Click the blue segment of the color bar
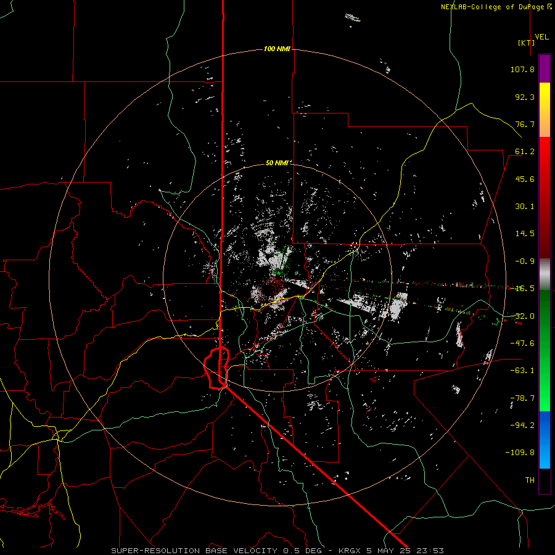 545,440
